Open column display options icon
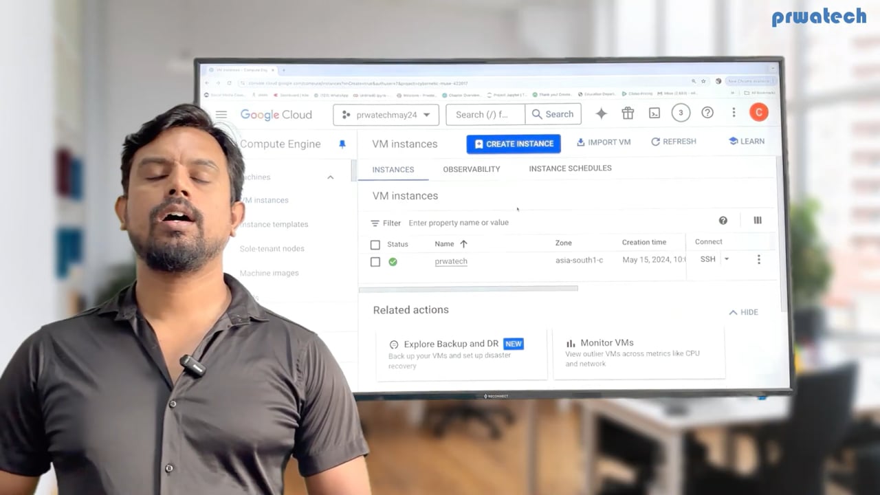The height and width of the screenshot is (495, 880). tap(758, 220)
